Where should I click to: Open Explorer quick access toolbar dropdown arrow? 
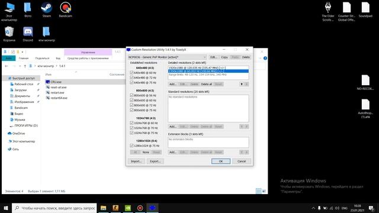click(x=23, y=51)
